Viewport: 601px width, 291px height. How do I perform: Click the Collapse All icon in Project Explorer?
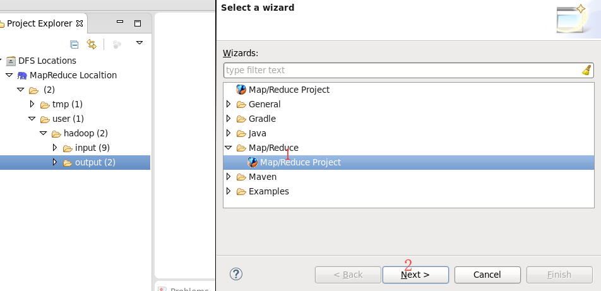(74, 44)
